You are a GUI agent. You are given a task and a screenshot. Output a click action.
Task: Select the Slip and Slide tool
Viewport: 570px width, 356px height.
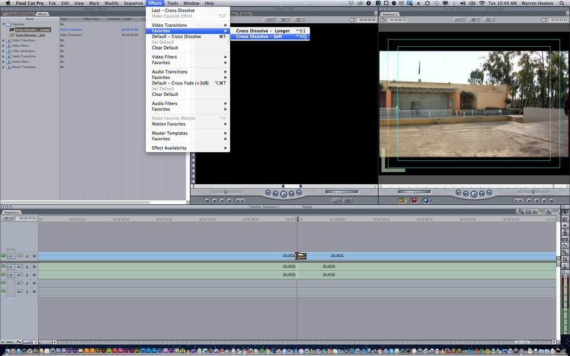pyautogui.click(x=565, y=240)
